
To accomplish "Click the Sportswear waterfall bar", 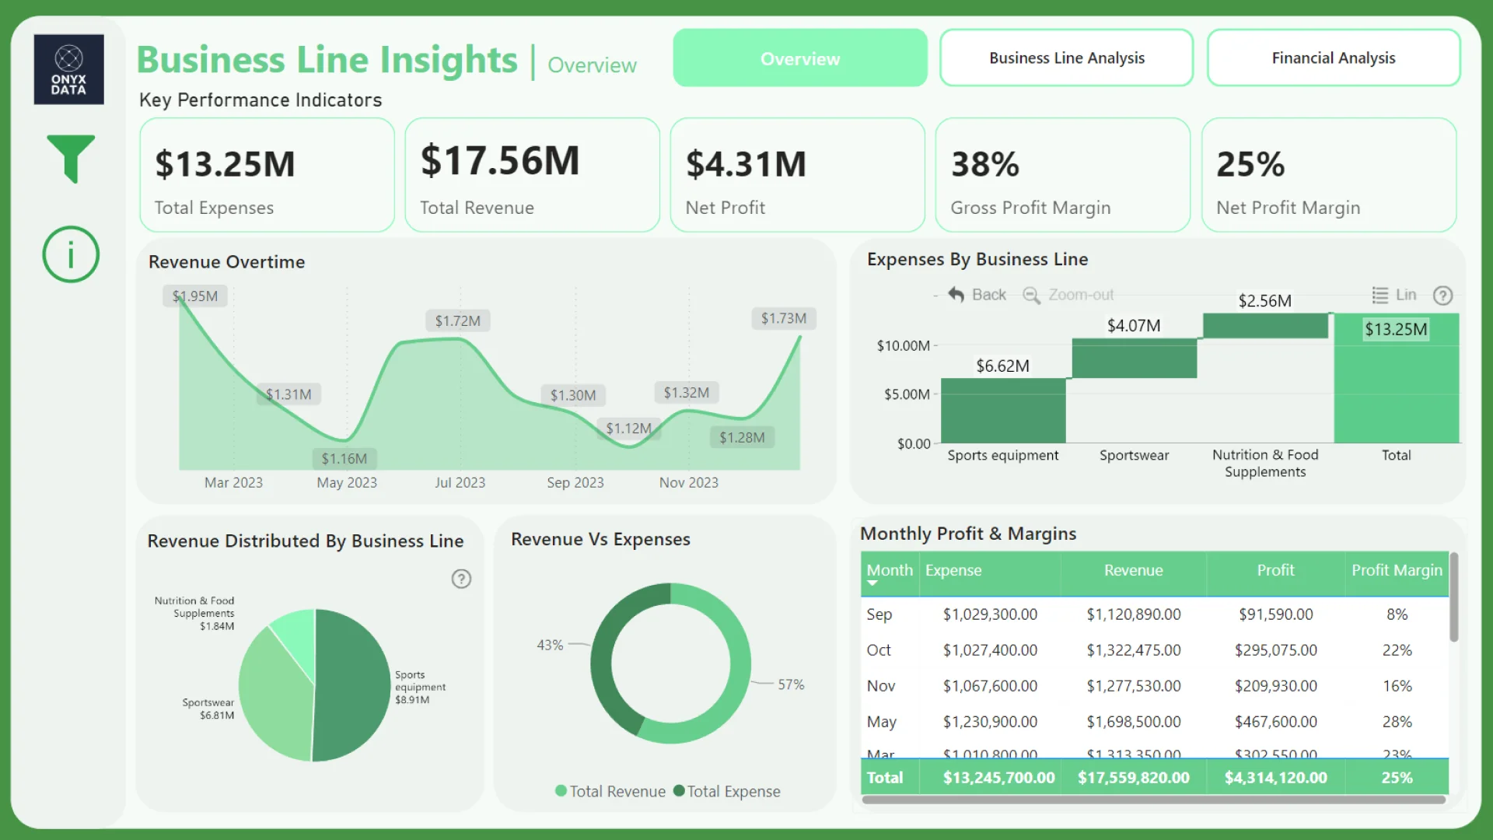I will (1135, 359).
